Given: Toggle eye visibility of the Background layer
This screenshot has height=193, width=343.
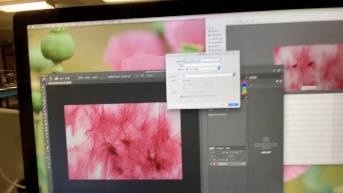Looking at the screenshot, I should point(211,164).
